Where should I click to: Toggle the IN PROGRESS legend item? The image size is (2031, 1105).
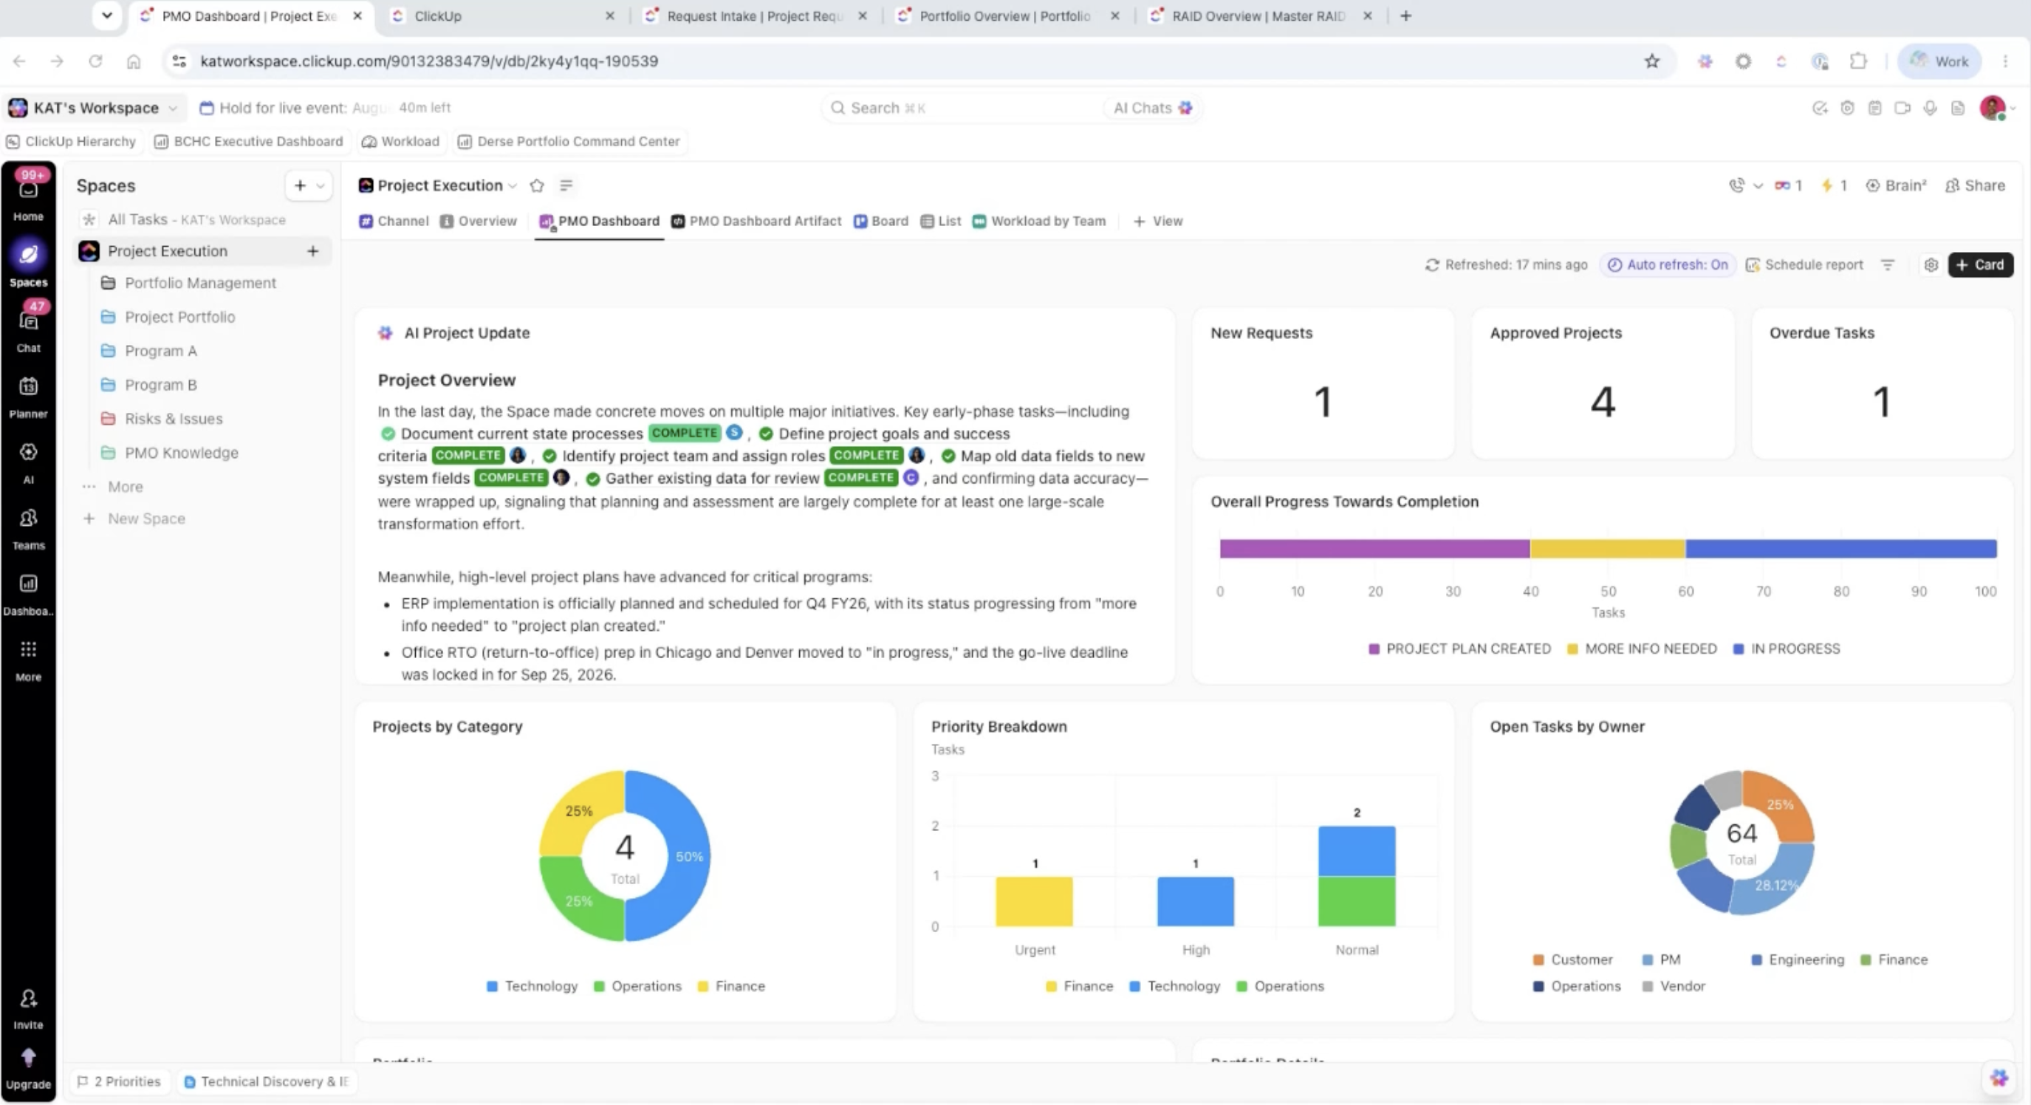click(1787, 649)
